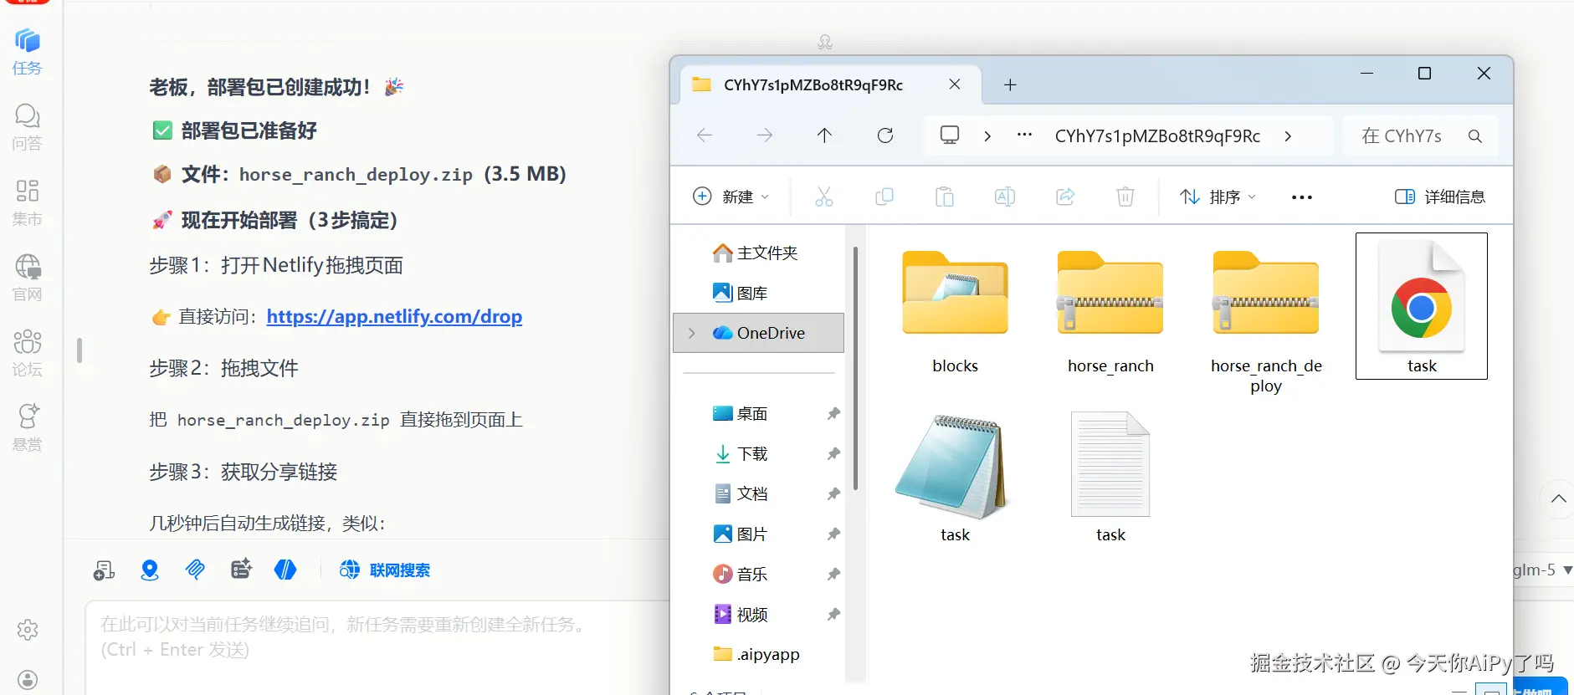Click the scroll-up chevron on the right edge
The image size is (1574, 695).
1558,499
